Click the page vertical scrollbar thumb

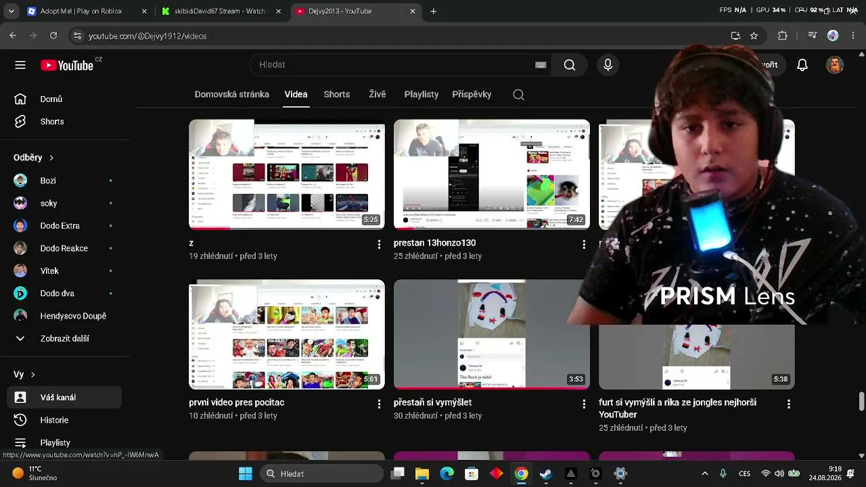point(861,401)
